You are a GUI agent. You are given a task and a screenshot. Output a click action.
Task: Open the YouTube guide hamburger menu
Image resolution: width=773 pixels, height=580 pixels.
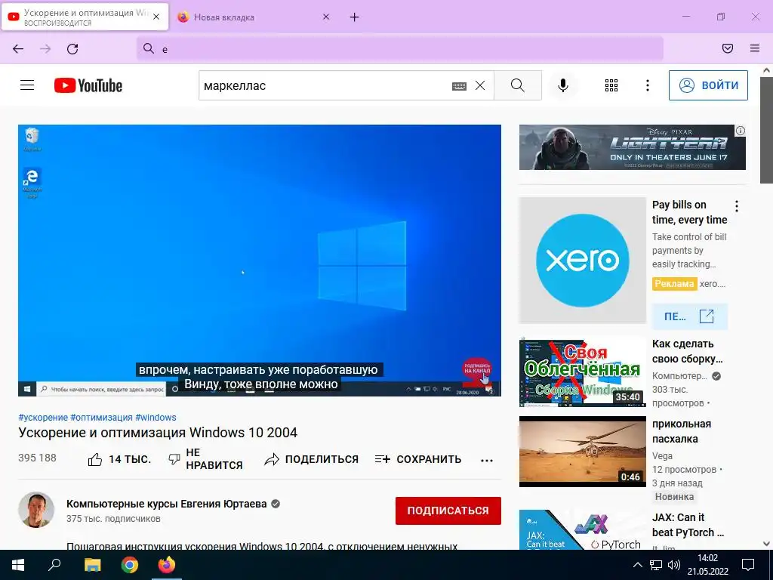coord(27,85)
